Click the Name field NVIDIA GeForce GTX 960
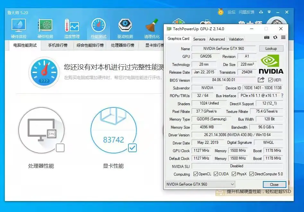This screenshot has height=212, width=304. click(224, 49)
